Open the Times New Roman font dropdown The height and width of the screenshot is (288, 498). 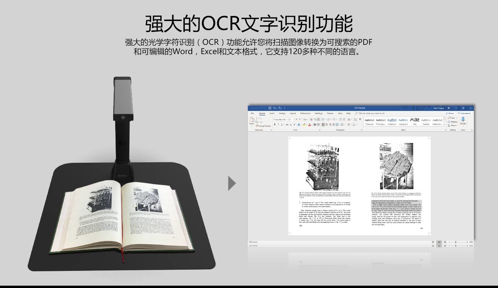(x=280, y=119)
